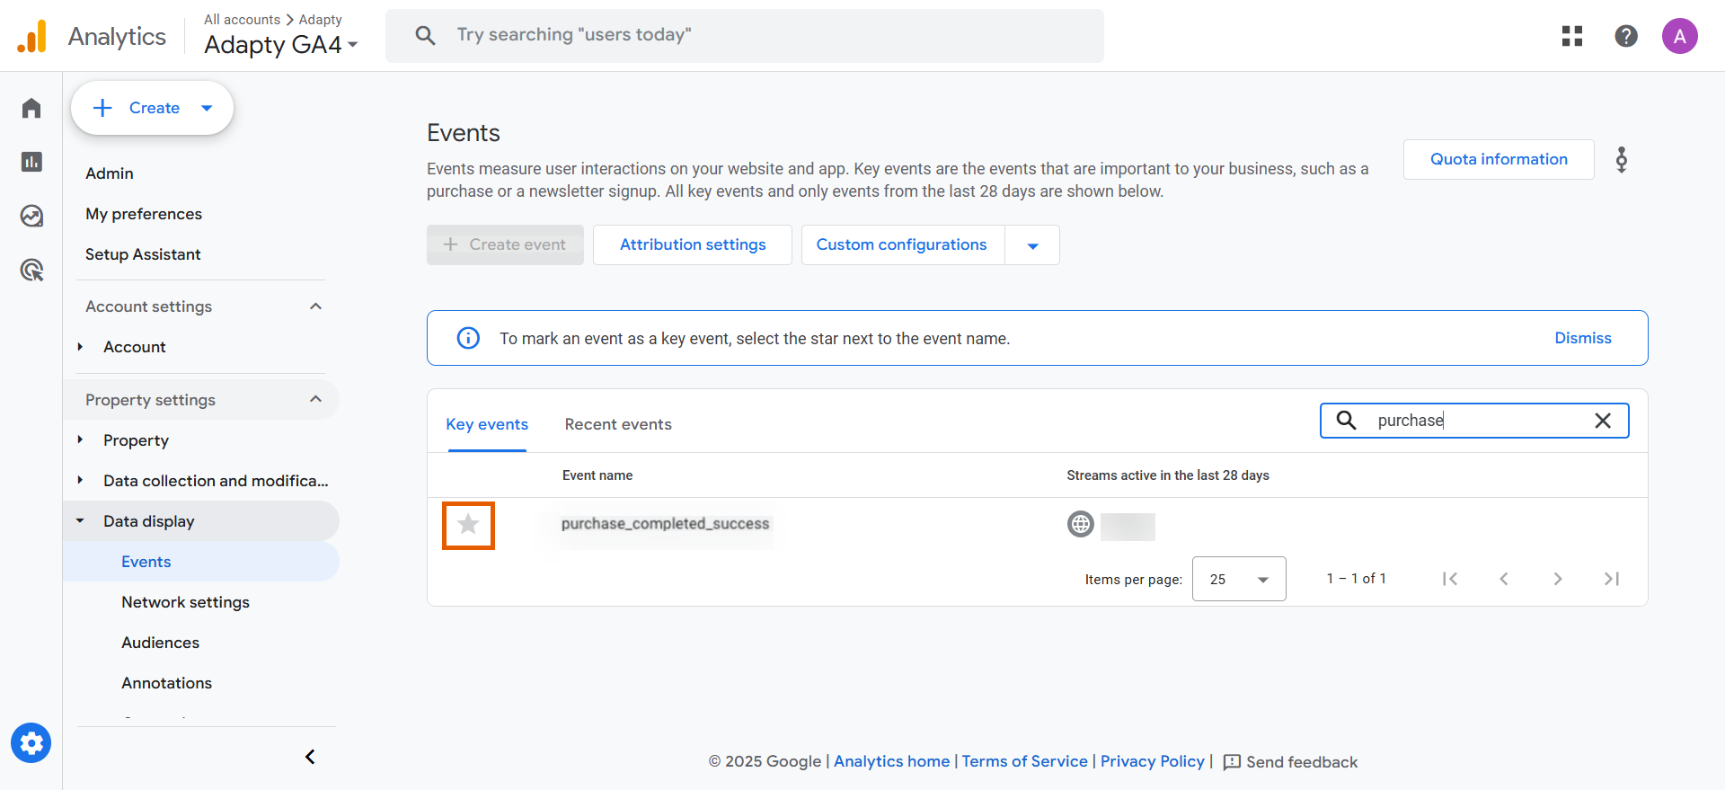Click the top Analytics search field
This screenshot has height=790, width=1725.
click(x=744, y=36)
